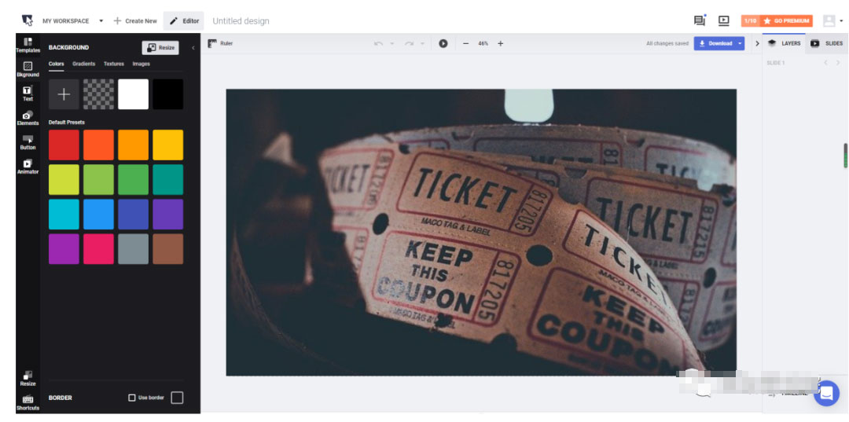Viewport: 849px width, 422px height.
Task: Choose the red preset color
Action: click(x=64, y=145)
